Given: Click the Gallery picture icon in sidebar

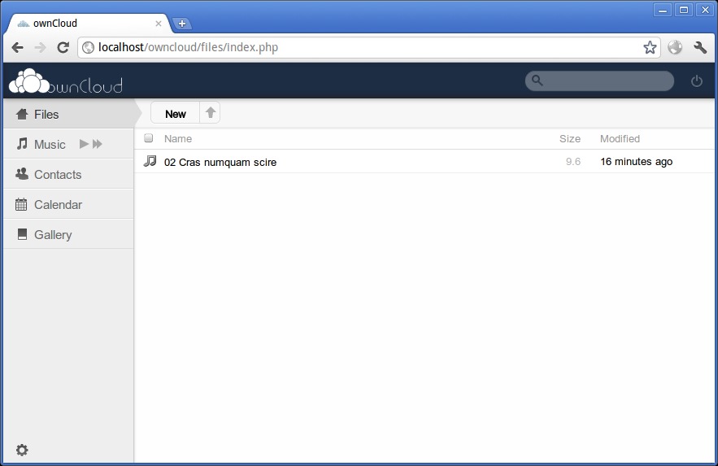Looking at the screenshot, I should point(22,234).
